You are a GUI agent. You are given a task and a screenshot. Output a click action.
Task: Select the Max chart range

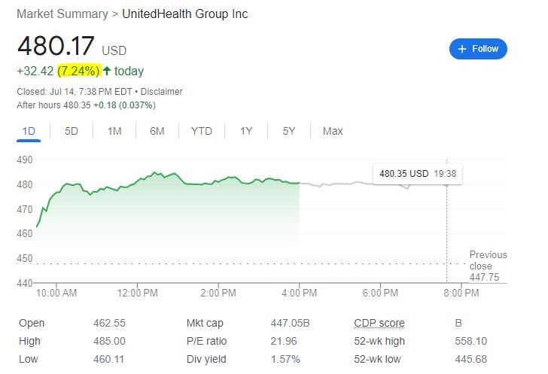tap(333, 132)
